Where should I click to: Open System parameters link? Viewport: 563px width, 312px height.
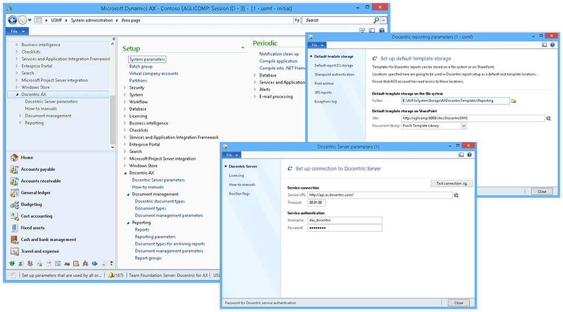147,60
